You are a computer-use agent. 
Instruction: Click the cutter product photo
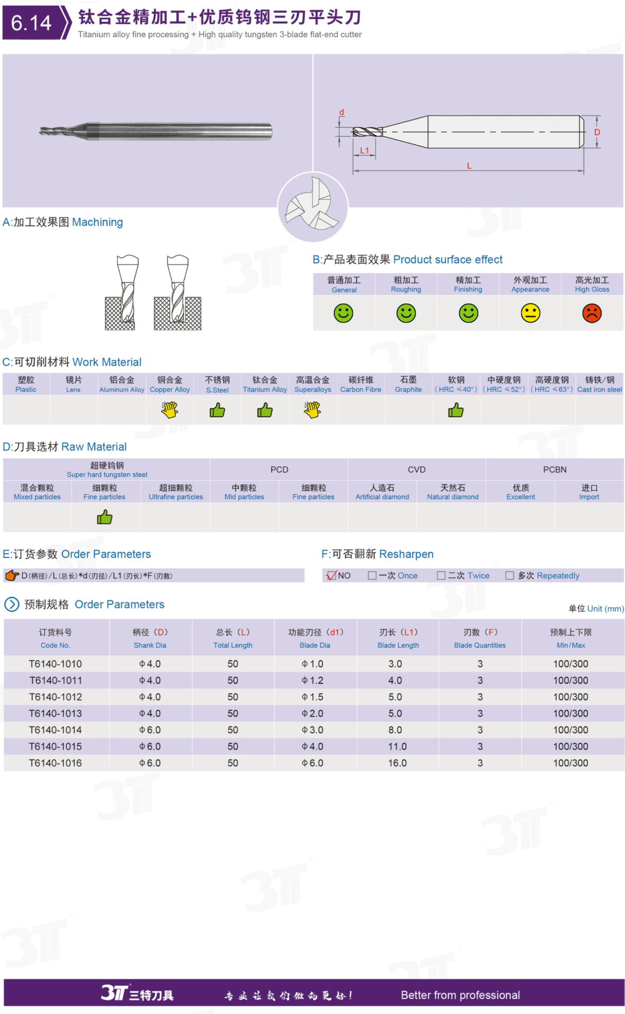coord(156,131)
